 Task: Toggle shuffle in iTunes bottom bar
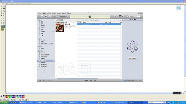(x=44, y=81)
